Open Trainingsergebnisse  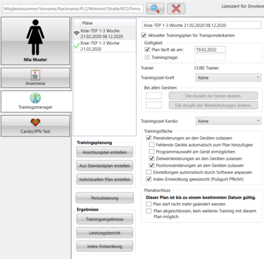[105, 219]
